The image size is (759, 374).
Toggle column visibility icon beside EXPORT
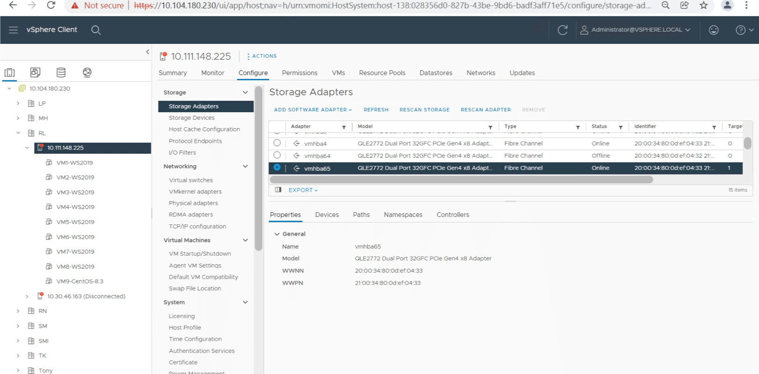click(278, 190)
